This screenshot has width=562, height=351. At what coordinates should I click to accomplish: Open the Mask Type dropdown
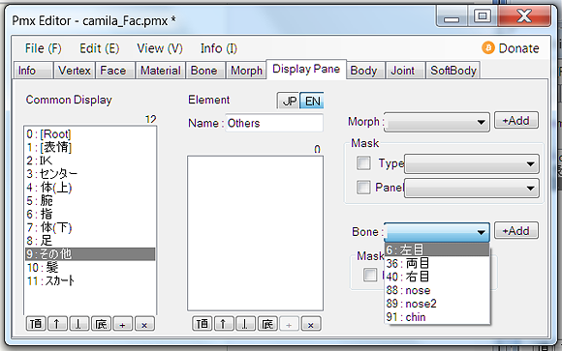(x=471, y=163)
